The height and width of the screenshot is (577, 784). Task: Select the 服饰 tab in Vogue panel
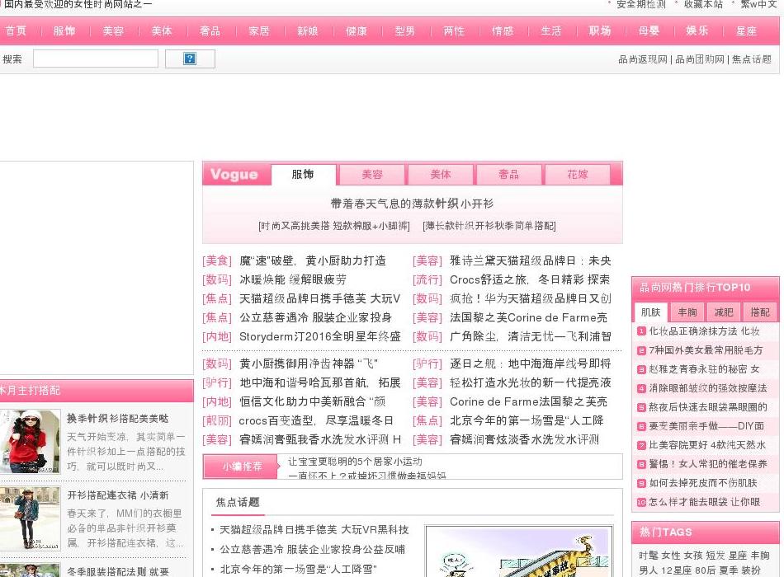click(303, 175)
